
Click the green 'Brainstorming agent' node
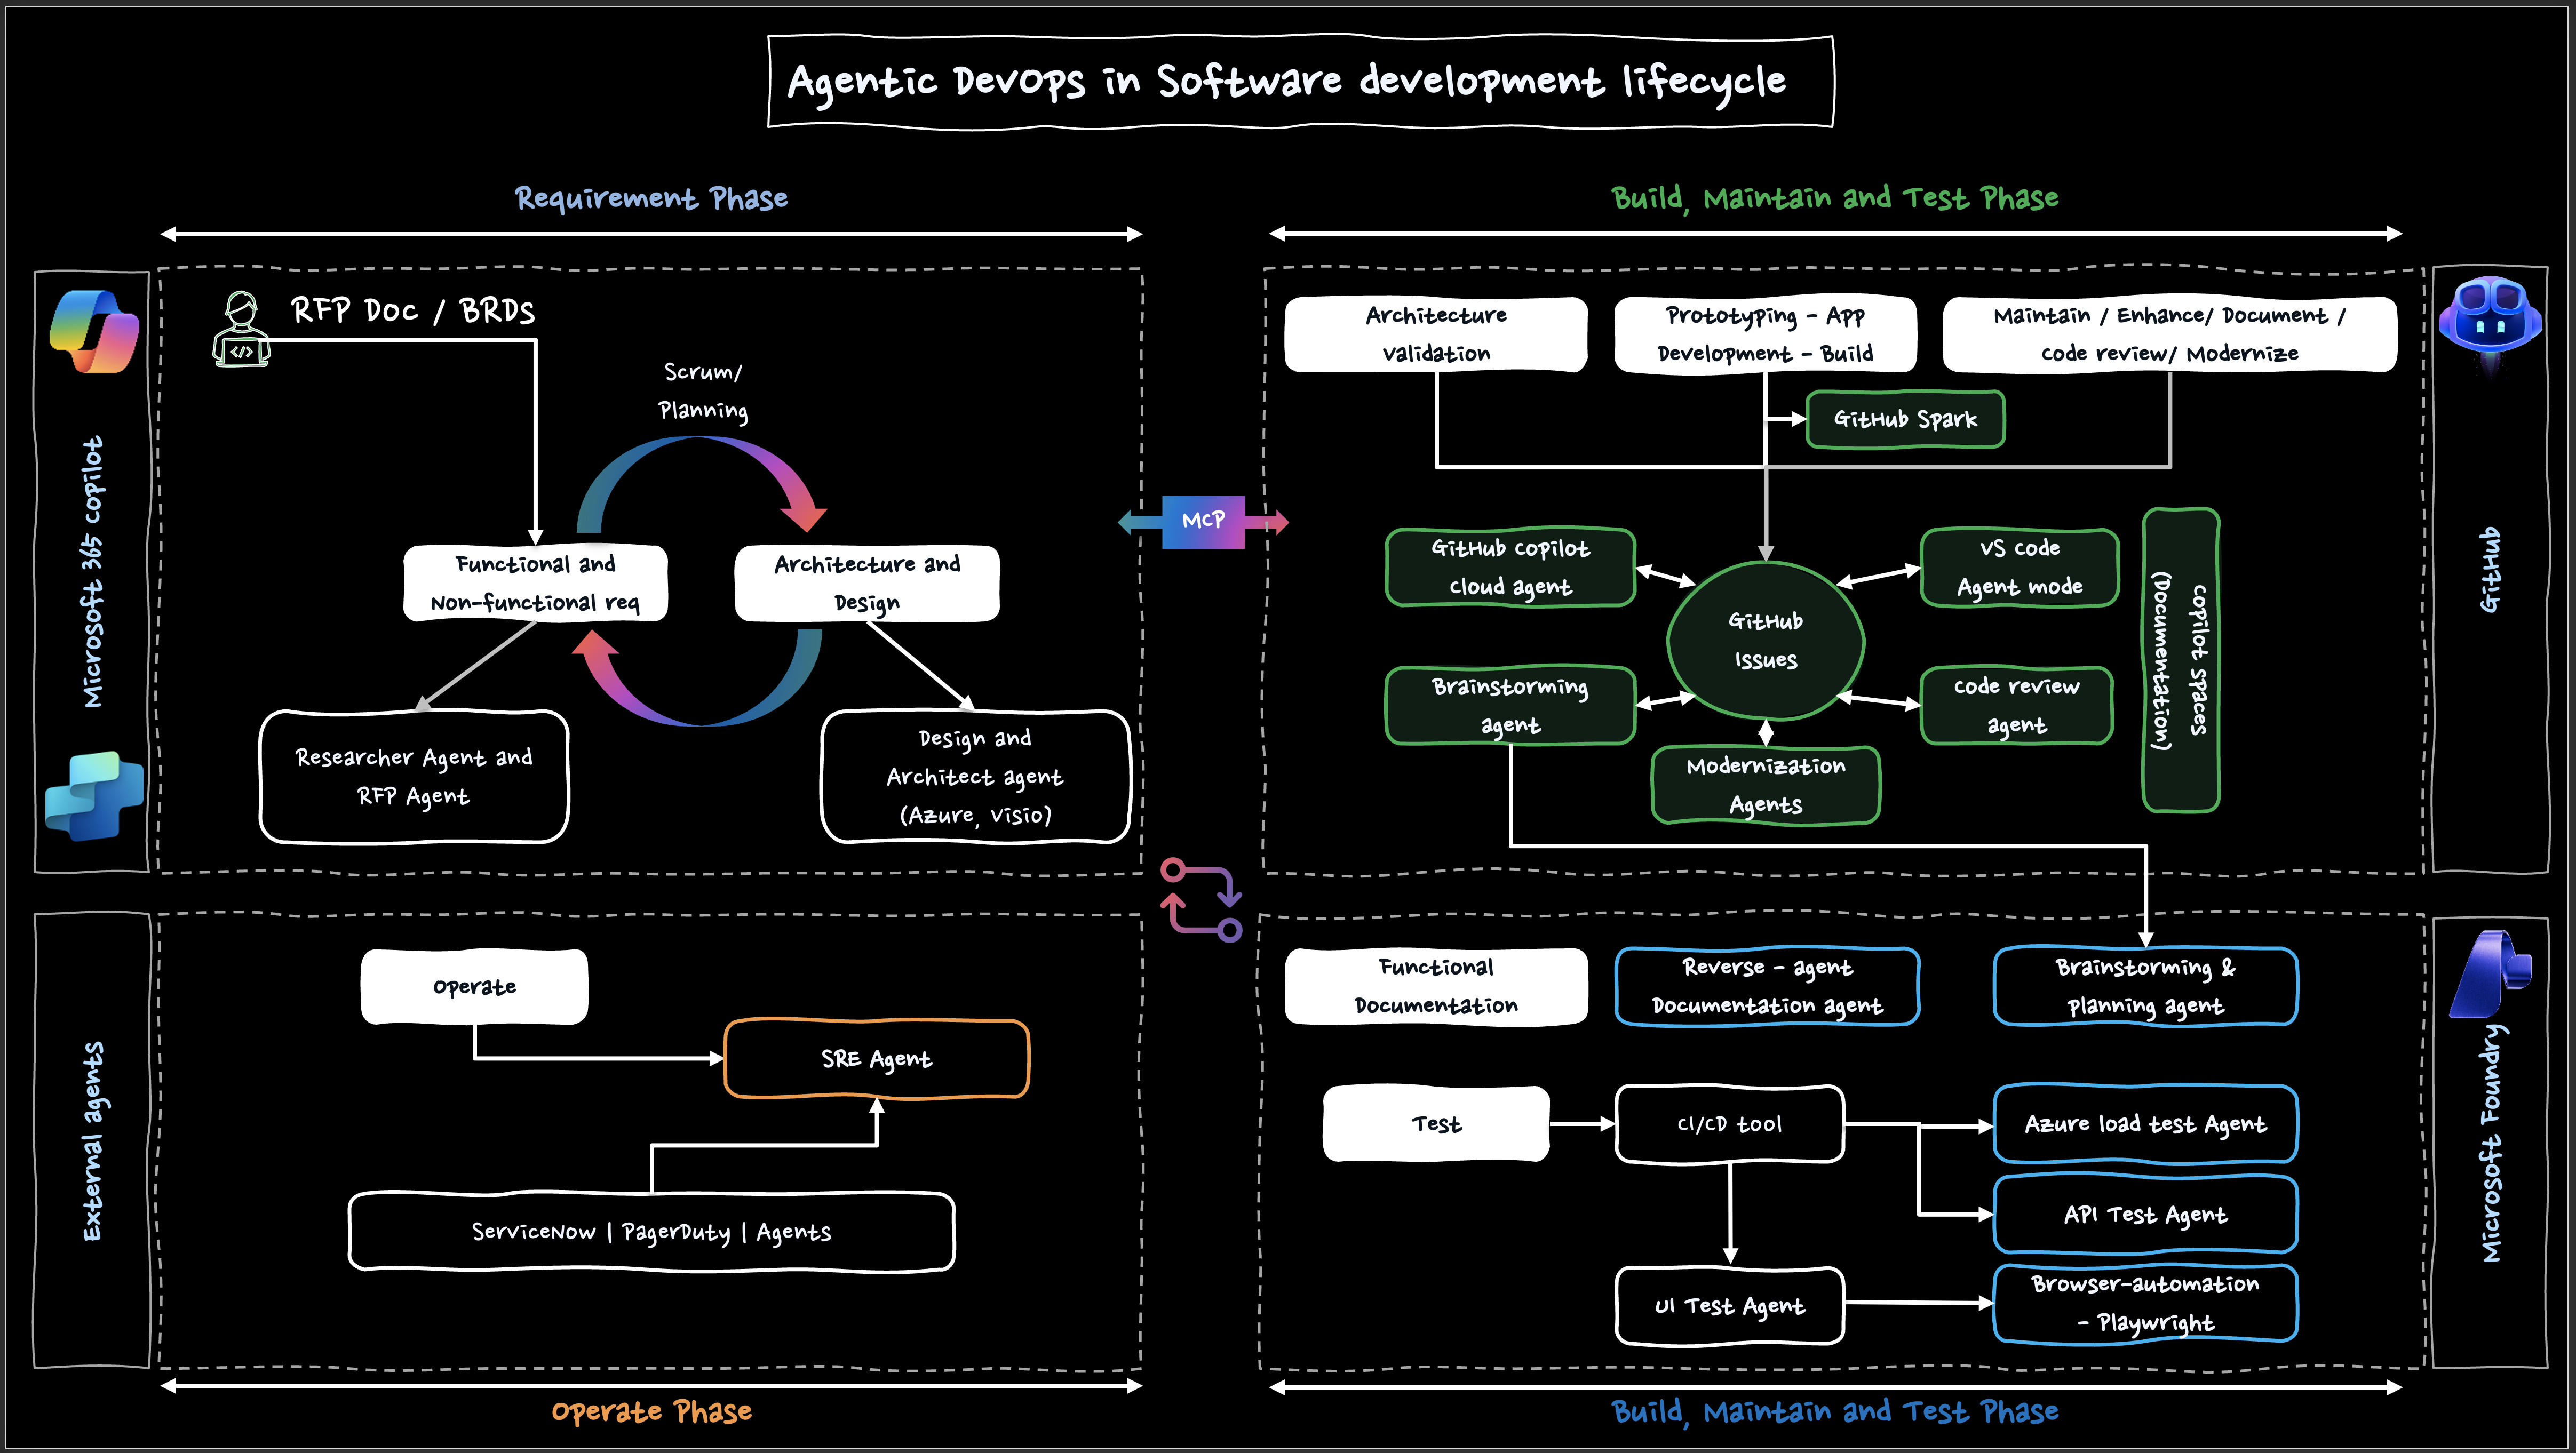pyautogui.click(x=1510, y=705)
